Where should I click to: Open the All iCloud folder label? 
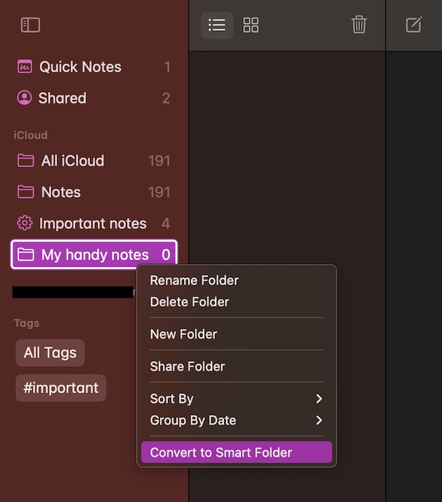[x=73, y=161]
